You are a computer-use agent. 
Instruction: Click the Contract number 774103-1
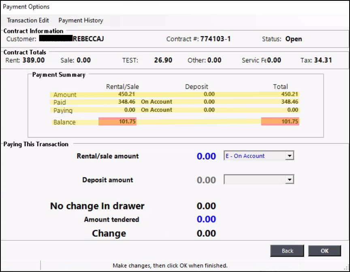click(216, 39)
